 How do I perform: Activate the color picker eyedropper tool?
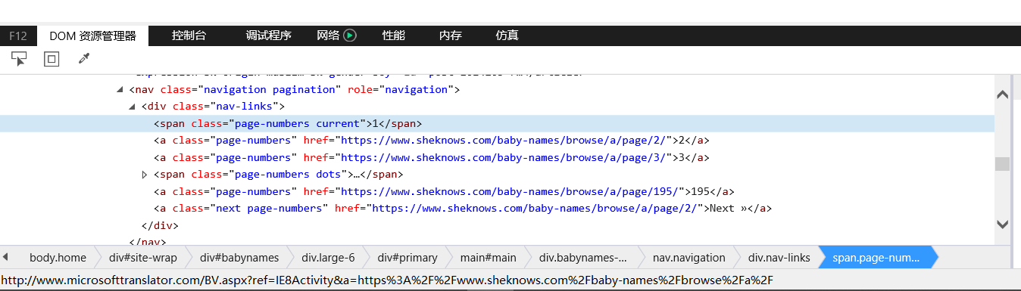click(x=84, y=59)
